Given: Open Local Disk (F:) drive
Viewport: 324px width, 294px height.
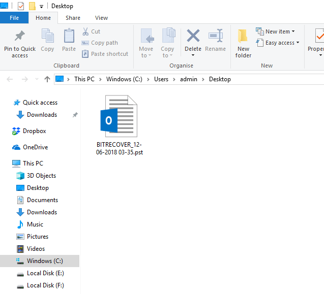Looking at the screenshot, I should pos(40,285).
